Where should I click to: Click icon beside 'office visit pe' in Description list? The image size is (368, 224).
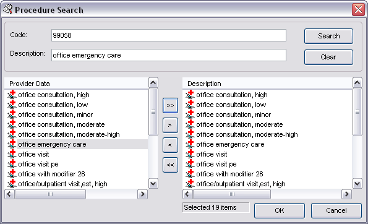tap(190, 163)
